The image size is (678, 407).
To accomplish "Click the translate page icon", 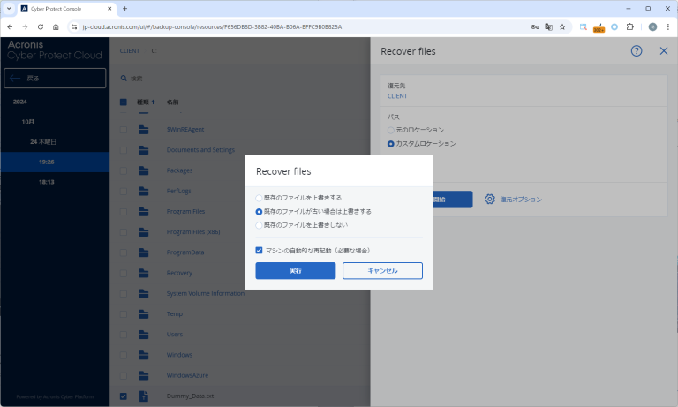I will [x=548, y=26].
